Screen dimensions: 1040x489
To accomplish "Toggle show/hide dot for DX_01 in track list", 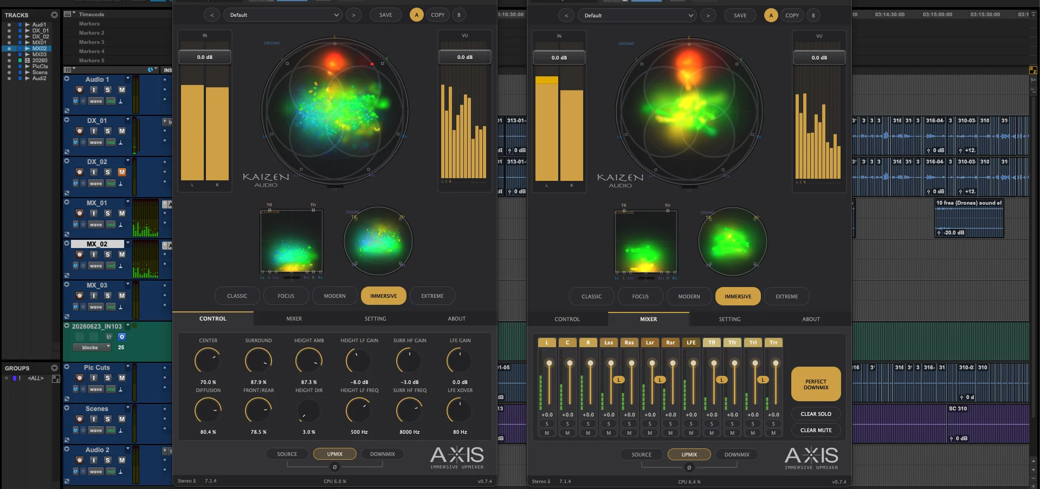I will (9, 30).
